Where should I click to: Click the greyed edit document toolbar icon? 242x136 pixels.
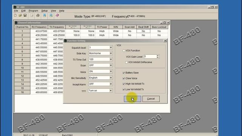pyautogui.click(x=32, y=15)
